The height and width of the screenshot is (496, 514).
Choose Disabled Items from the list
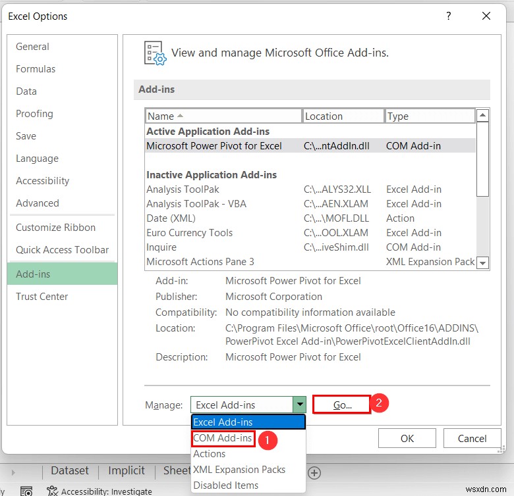pyautogui.click(x=248, y=485)
